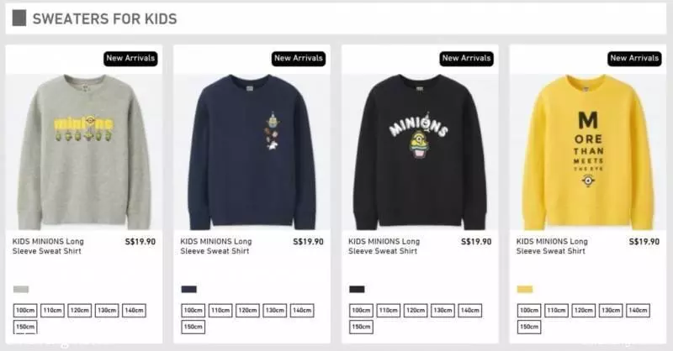This screenshot has height=351, width=673.
Task: Open the grey Minions sweatshirt image
Action: [x=84, y=152]
